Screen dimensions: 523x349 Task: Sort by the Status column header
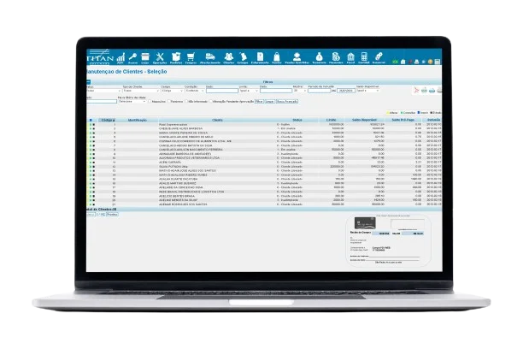tap(297, 120)
